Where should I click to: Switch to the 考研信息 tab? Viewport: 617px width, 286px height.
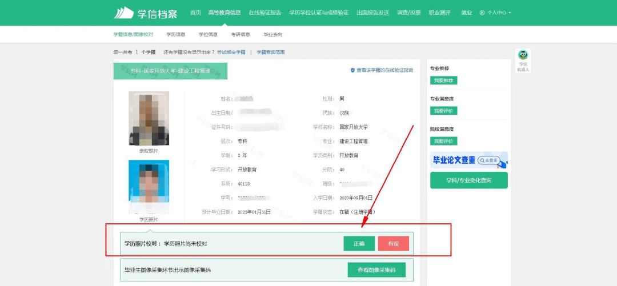point(241,35)
